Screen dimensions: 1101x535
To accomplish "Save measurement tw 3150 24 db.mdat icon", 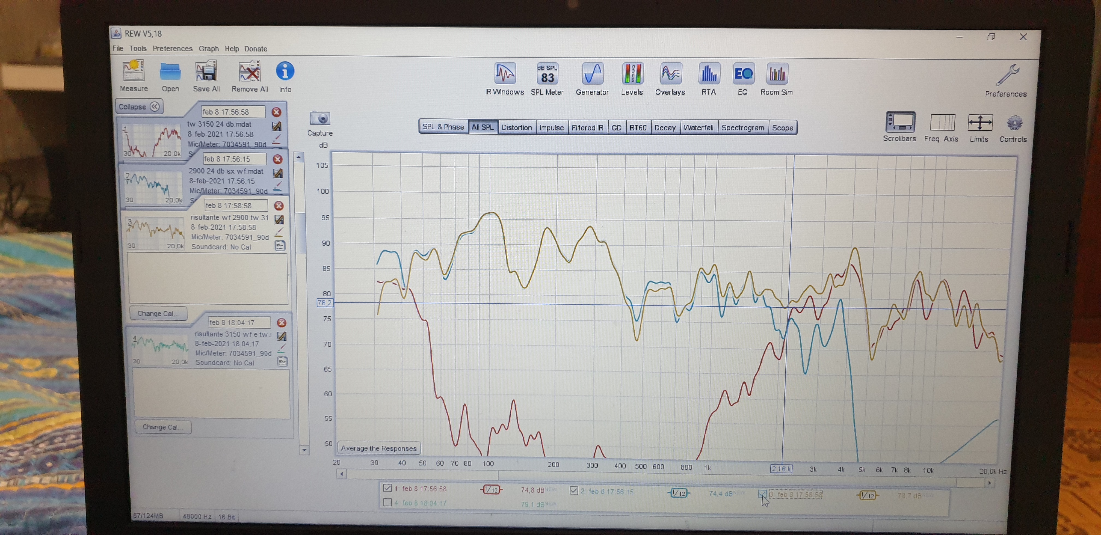I will [x=277, y=126].
